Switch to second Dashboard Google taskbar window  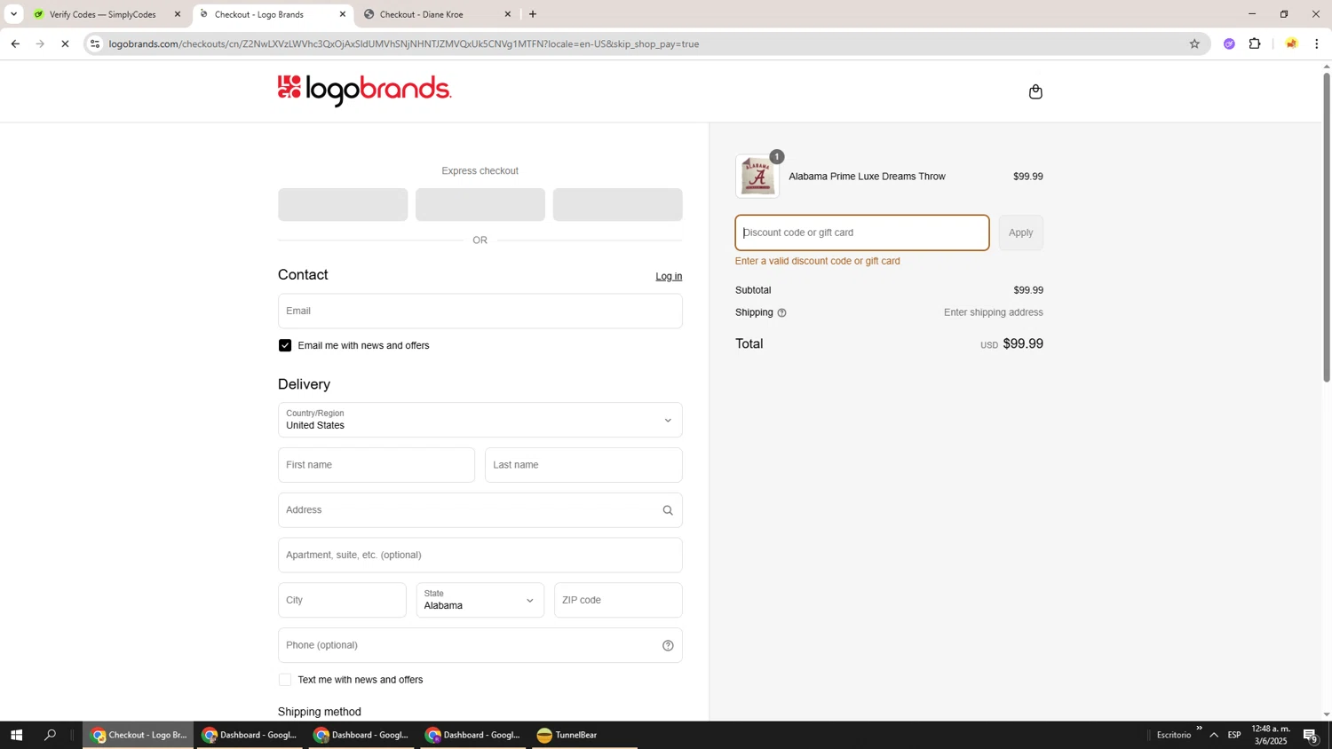361,735
